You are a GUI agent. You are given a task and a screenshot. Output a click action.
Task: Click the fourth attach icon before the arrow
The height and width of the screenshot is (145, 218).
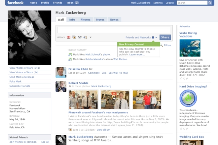point(85,37)
